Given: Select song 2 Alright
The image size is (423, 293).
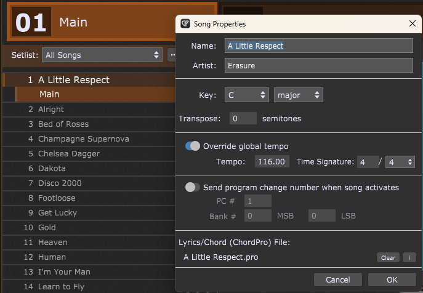Looking at the screenshot, I should (89, 110).
